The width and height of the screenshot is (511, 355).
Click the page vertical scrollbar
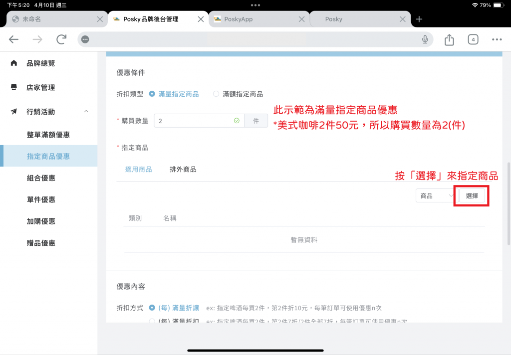[x=509, y=203]
